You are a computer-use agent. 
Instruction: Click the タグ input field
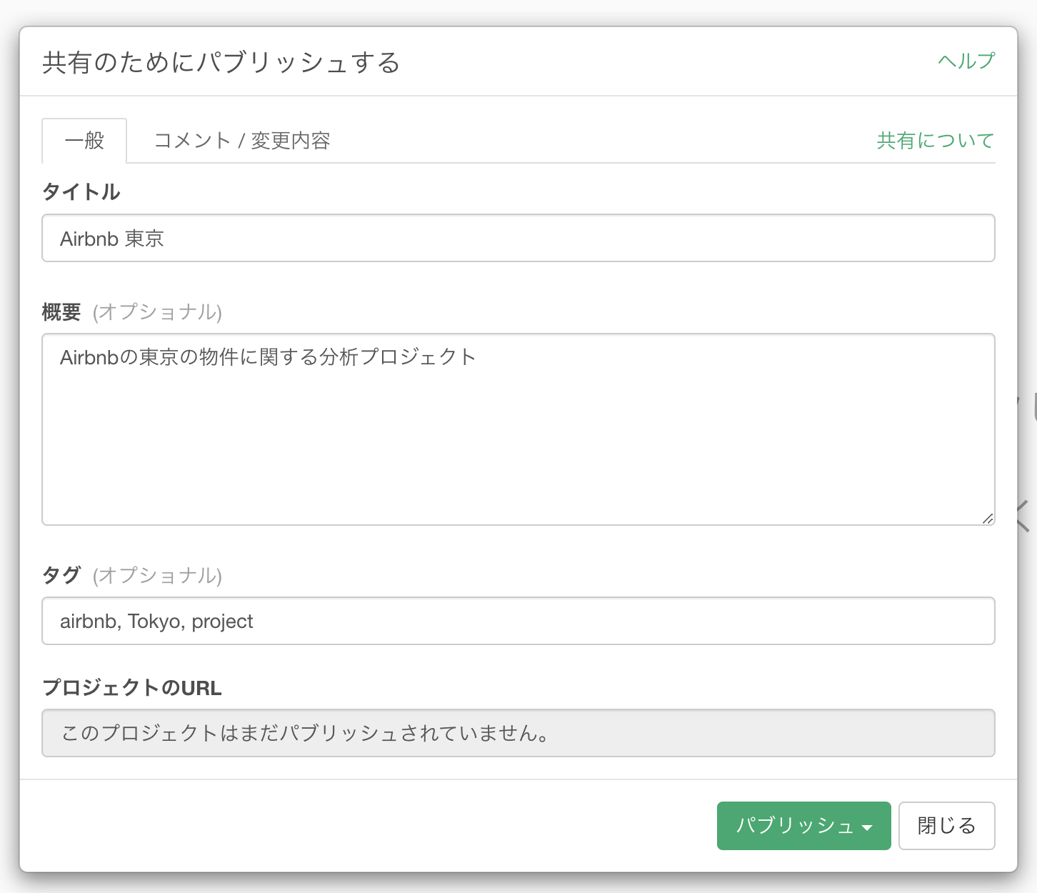518,621
